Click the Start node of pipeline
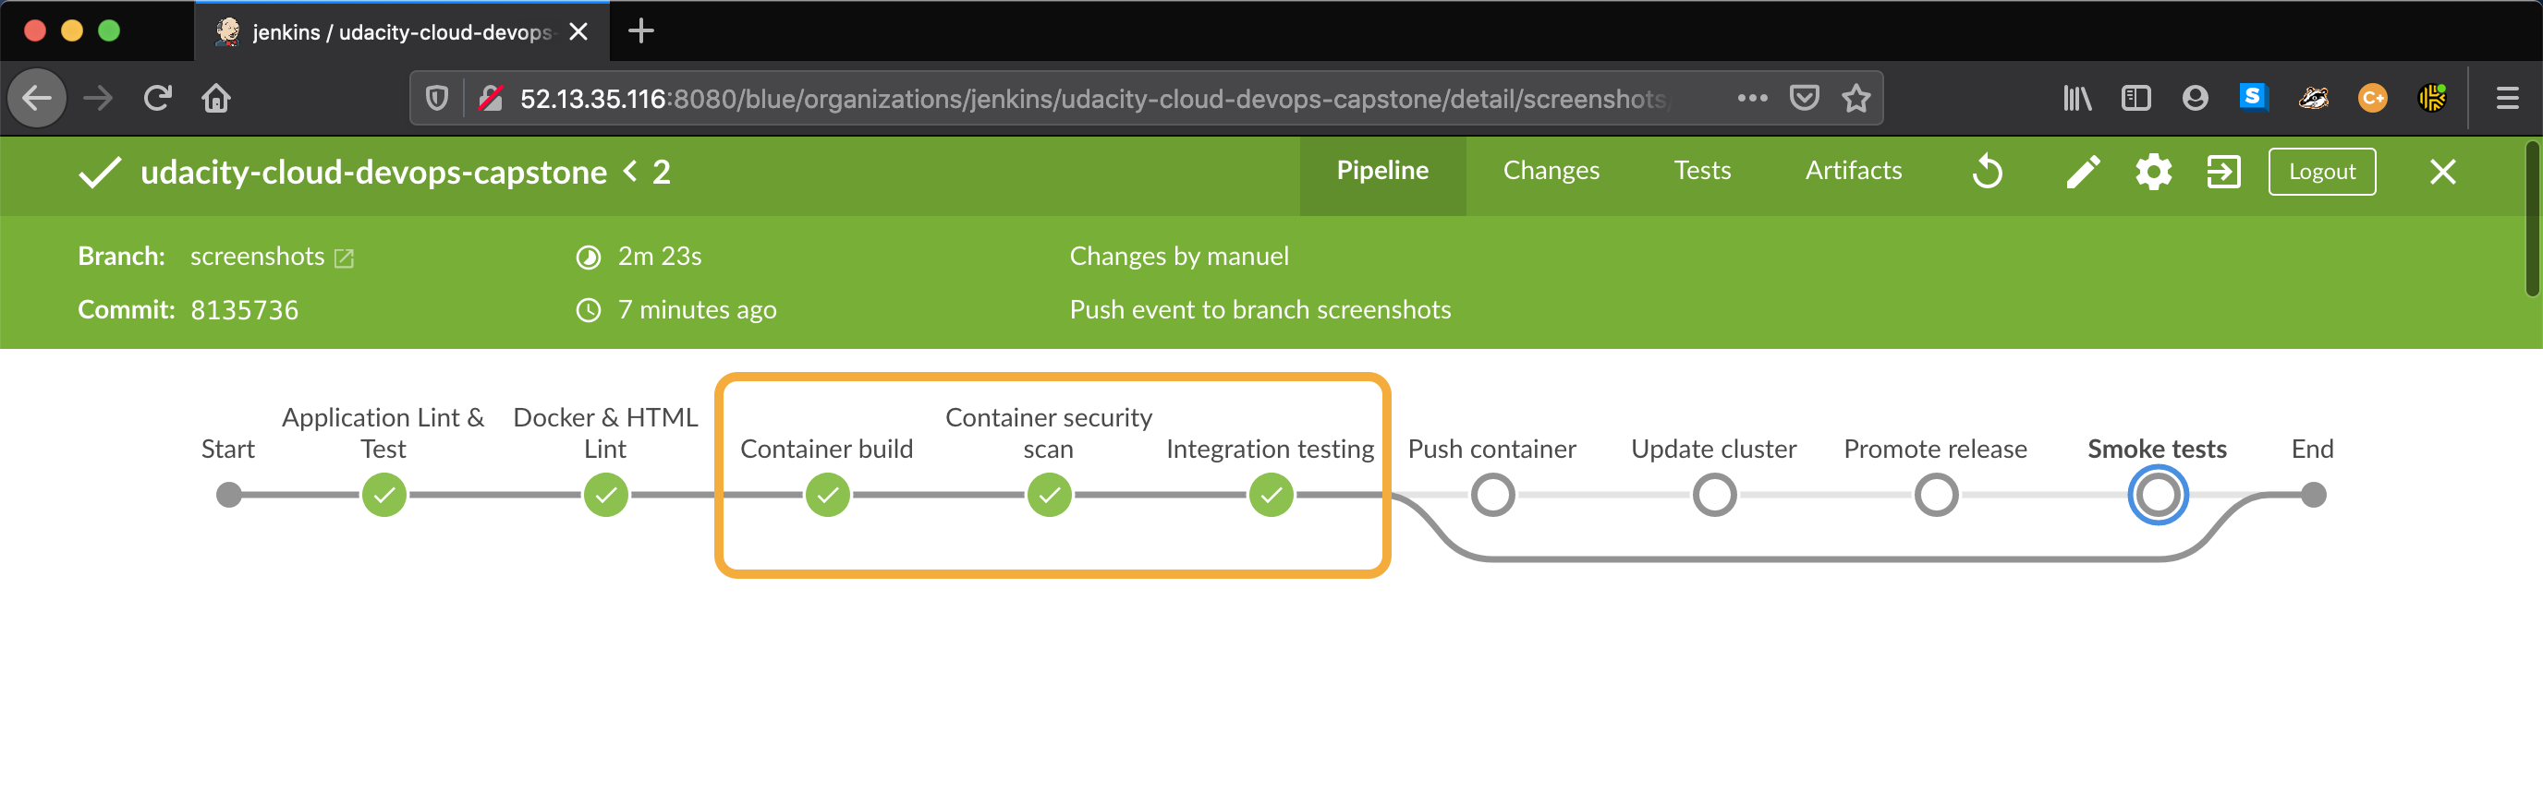This screenshot has width=2543, height=792. (229, 495)
